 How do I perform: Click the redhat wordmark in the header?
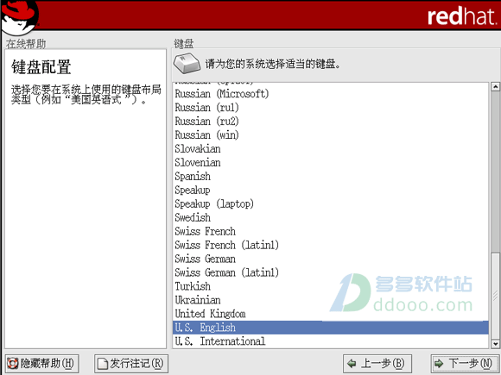pos(462,16)
